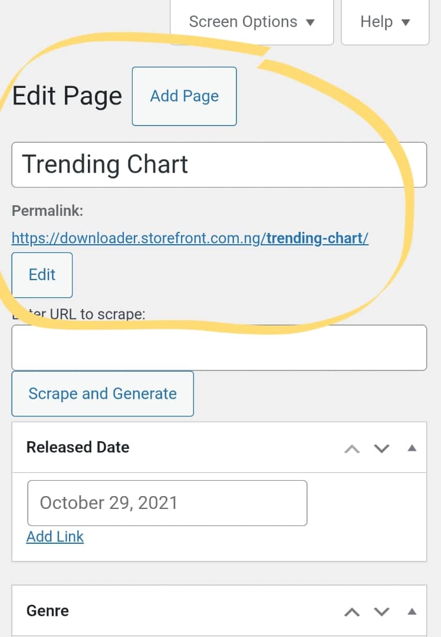
Task: Move Genre panel down
Action: (382, 612)
